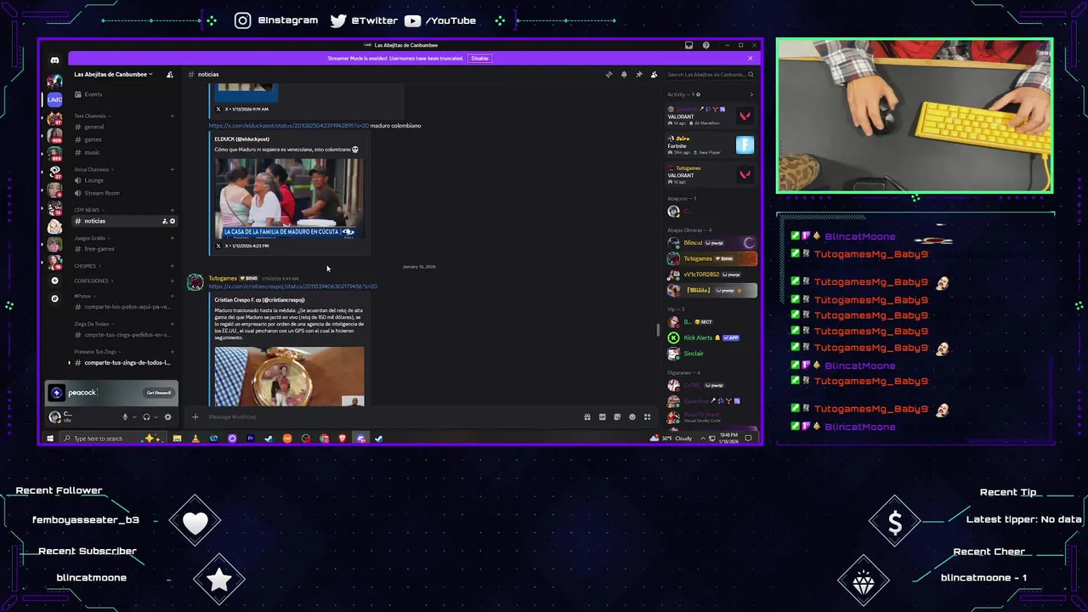The height and width of the screenshot is (612, 1088).
Task: Invite members to noticias channel icon
Action: point(165,221)
